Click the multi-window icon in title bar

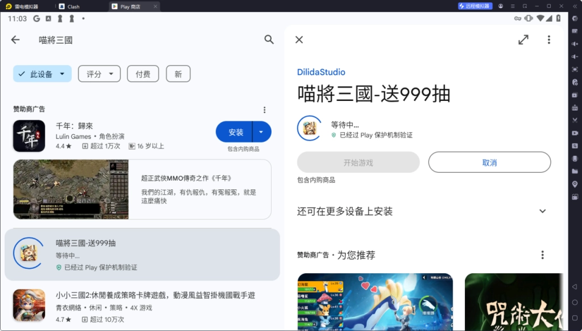(x=525, y=6)
